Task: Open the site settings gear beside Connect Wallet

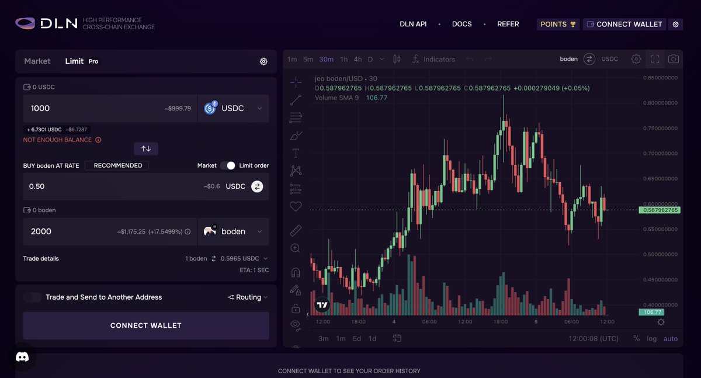Action: [x=676, y=25]
